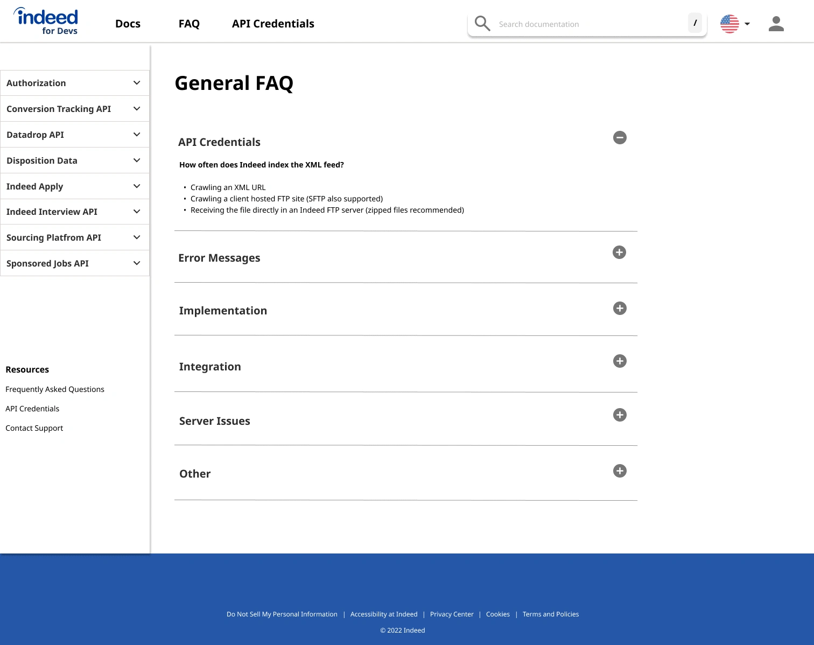Click 'Receiving the file directly' bullet text
Image resolution: width=814 pixels, height=645 pixels.
point(327,210)
